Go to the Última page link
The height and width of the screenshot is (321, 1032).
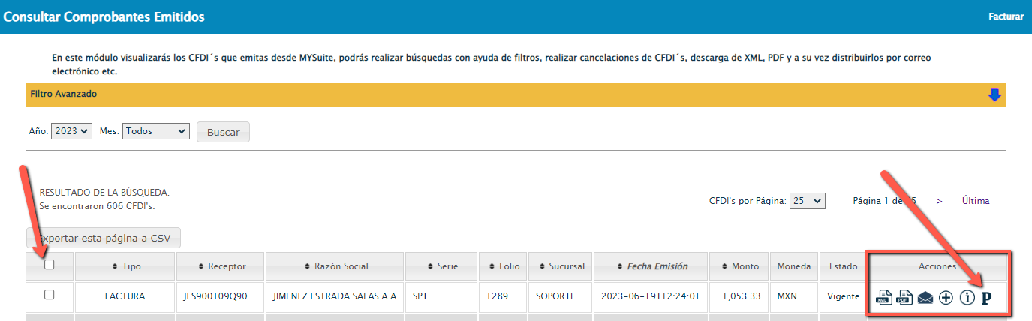pos(975,201)
